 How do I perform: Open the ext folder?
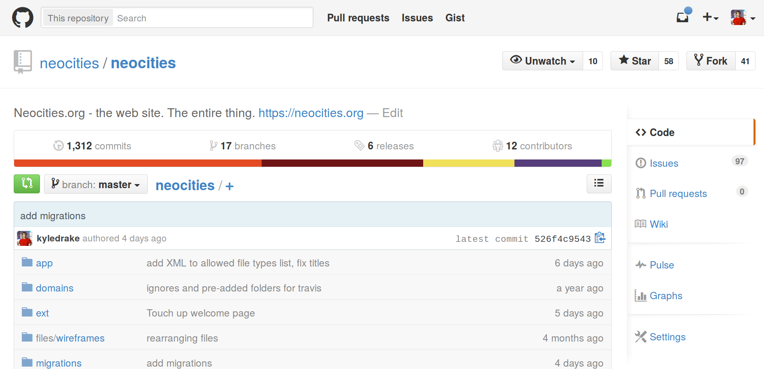point(42,313)
